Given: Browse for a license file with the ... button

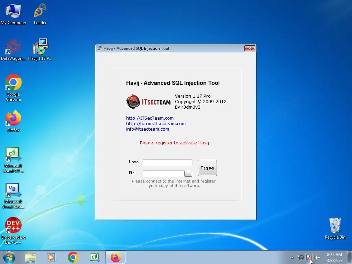Looking at the screenshot, I should (x=188, y=174).
